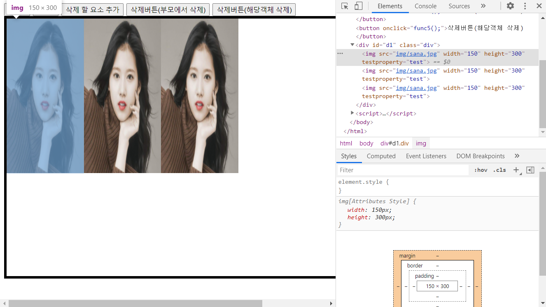Click the Styles pane vertical scrollbar
Viewport: 546px width, 307px height.
(x=542, y=224)
